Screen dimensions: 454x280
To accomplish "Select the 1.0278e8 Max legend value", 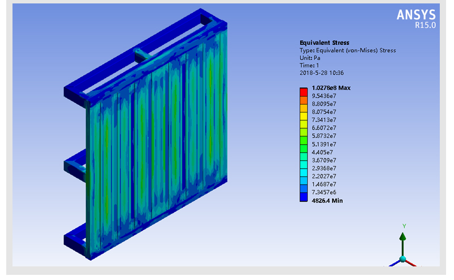I will coord(331,88).
